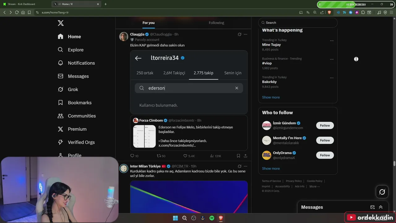Follow Mentally I'm Here
Viewport: 396px width, 223px height.
point(325,140)
